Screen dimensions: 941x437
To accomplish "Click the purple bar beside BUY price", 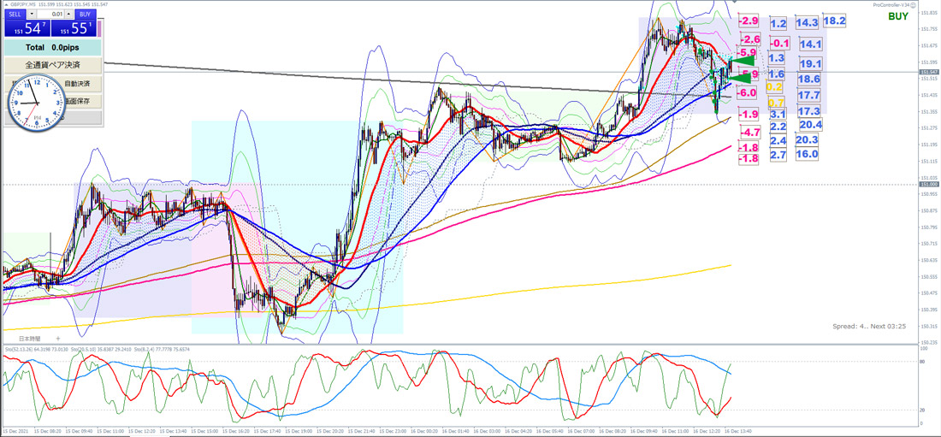I will 99,28.
